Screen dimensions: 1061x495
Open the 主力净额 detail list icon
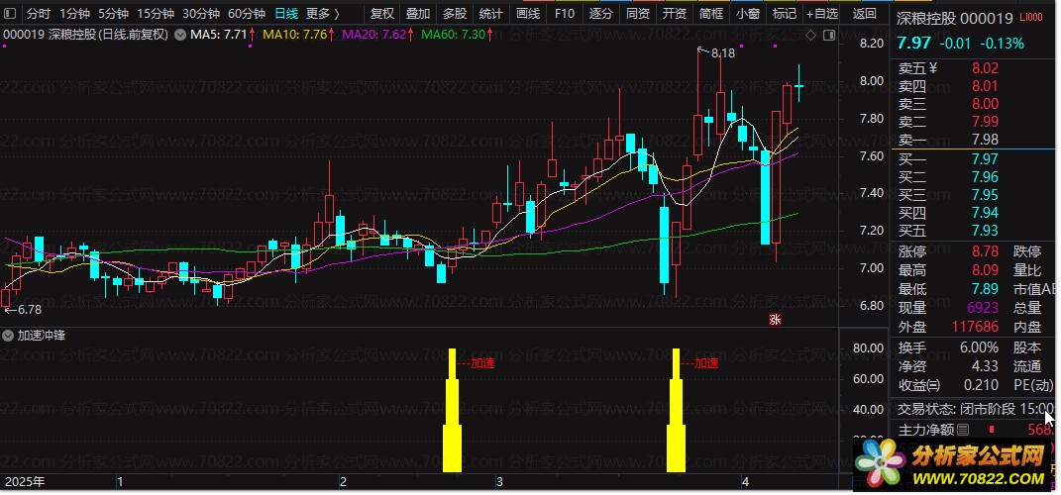pos(963,430)
